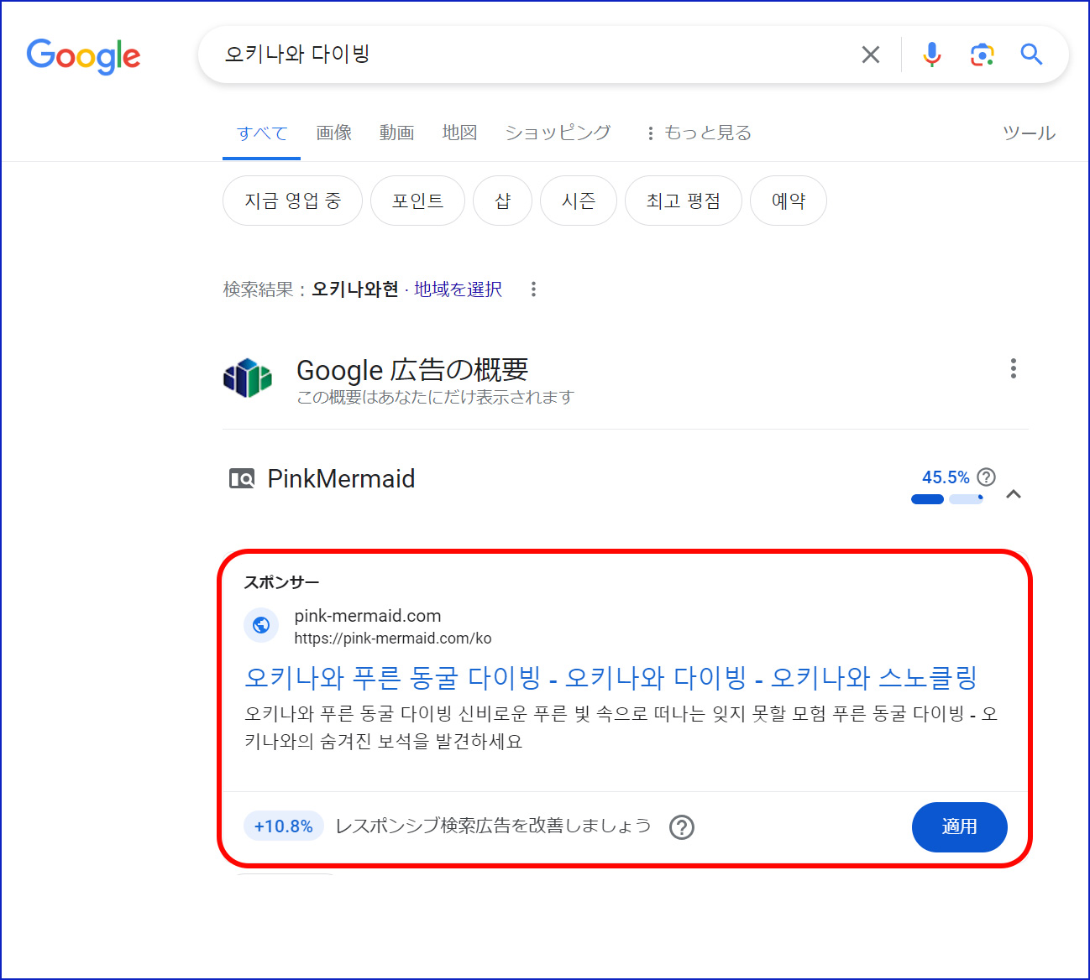Viewport: 1090px width, 980px height.
Task: Collapse the PinkMermaid ad section
Action: (1014, 494)
